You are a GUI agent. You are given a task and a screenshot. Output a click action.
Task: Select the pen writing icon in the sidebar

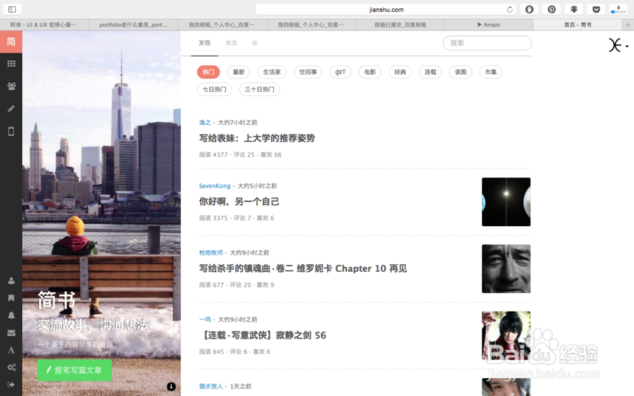pos(10,108)
